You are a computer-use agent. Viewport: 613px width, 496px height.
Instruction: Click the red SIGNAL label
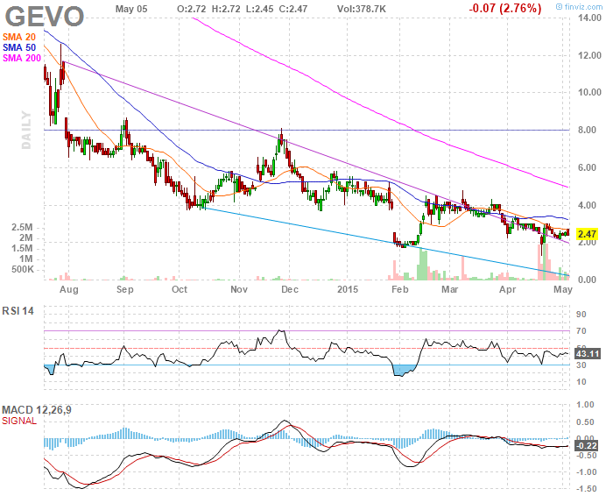[x=19, y=421]
